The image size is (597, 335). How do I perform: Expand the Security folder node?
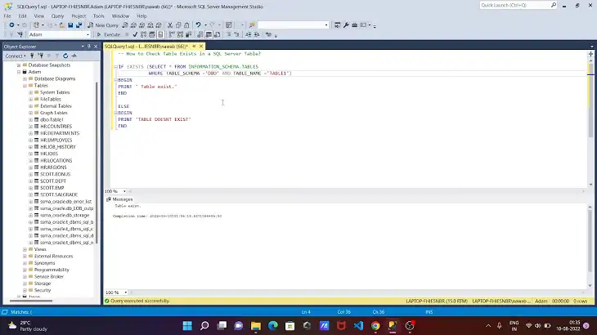tap(25, 291)
